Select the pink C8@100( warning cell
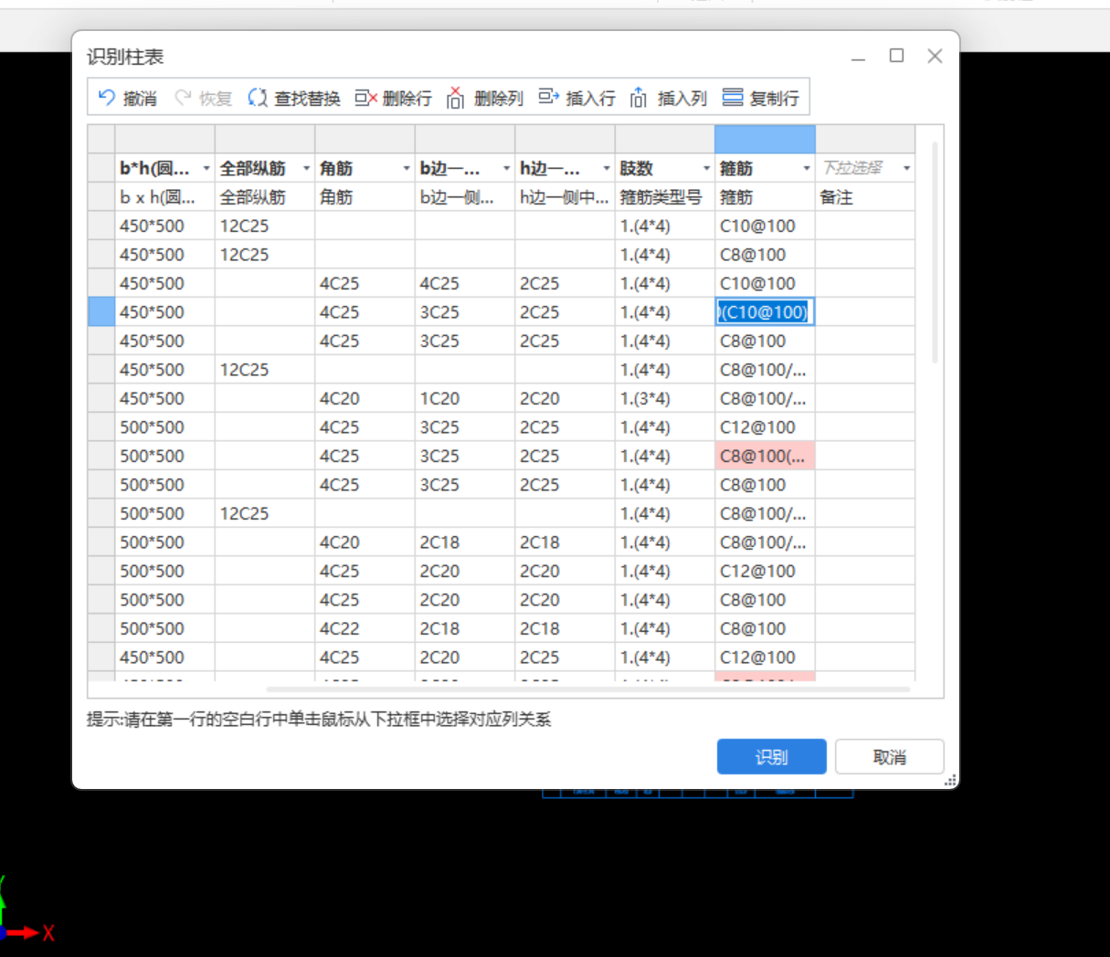1110x957 pixels. (x=764, y=456)
